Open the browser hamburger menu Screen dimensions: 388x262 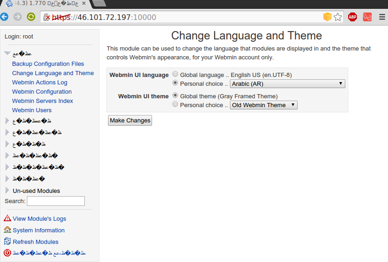coord(382,17)
